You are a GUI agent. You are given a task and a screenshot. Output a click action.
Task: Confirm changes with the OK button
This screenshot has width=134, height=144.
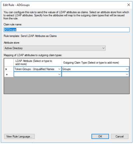[x=100, y=136]
